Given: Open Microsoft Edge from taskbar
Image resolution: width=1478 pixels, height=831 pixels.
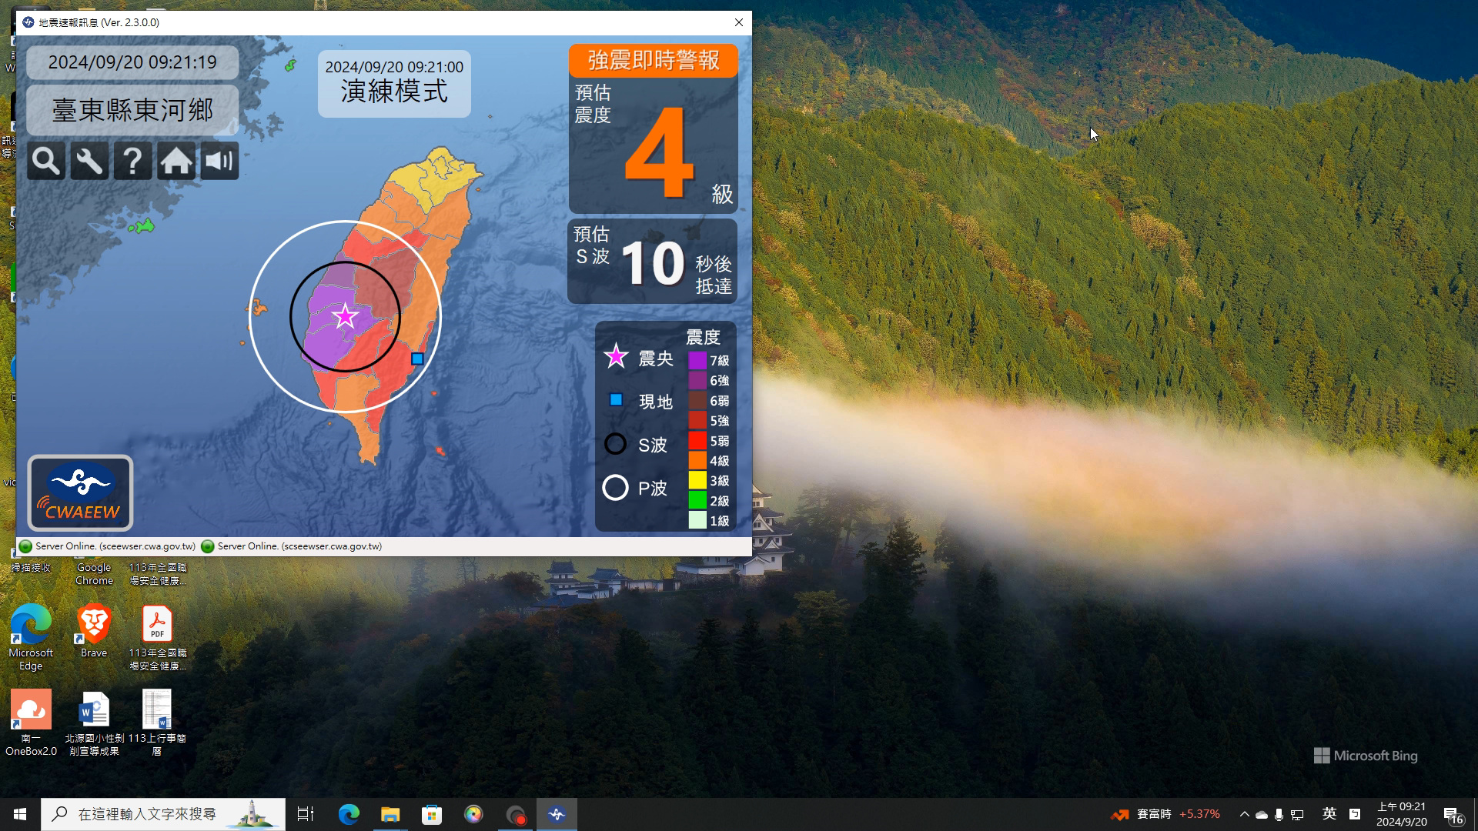Looking at the screenshot, I should pos(349,814).
